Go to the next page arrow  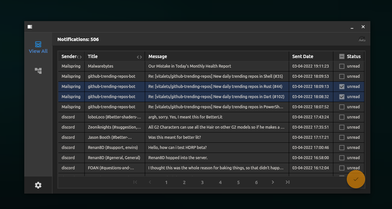point(273,182)
